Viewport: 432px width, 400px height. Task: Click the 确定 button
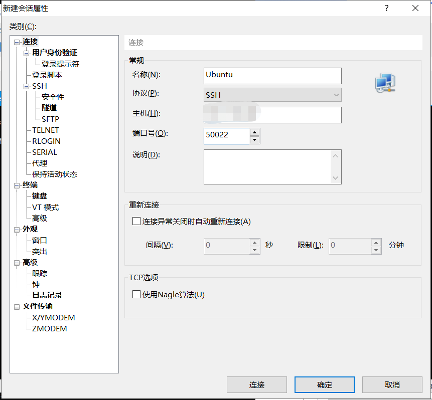click(325, 384)
